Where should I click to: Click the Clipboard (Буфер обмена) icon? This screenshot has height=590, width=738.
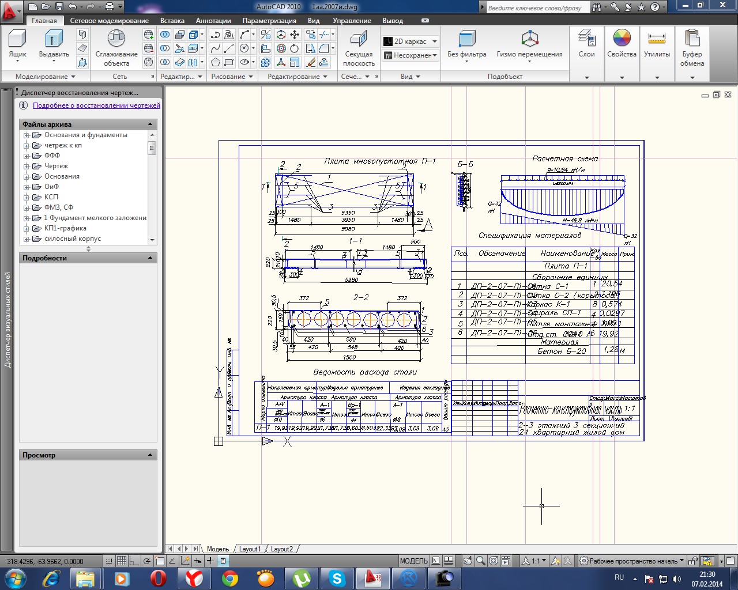click(692, 40)
